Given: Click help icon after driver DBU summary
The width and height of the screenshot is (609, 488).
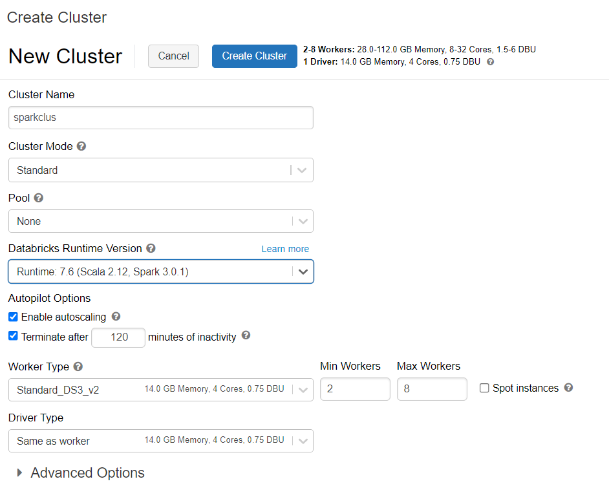Looking at the screenshot, I should (x=491, y=62).
